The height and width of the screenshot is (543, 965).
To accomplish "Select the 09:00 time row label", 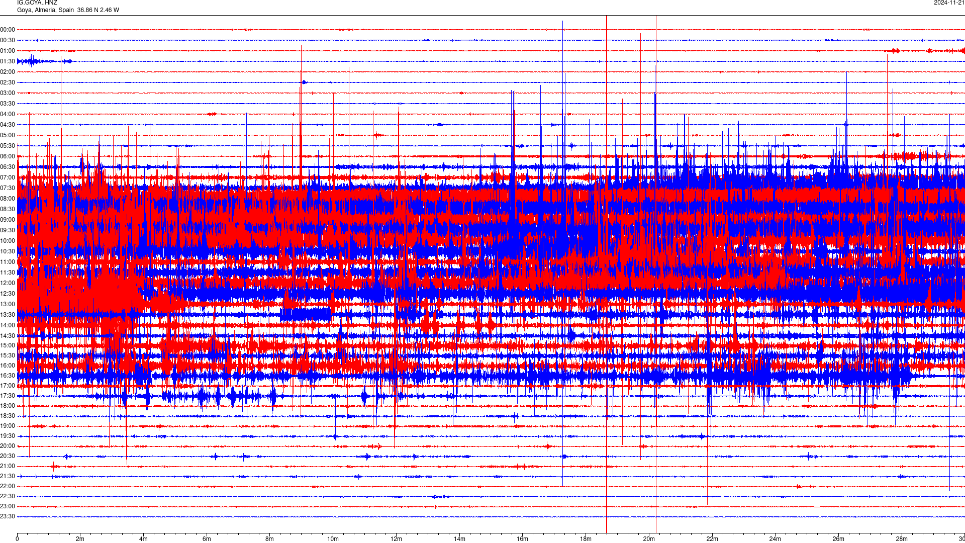I will point(8,220).
